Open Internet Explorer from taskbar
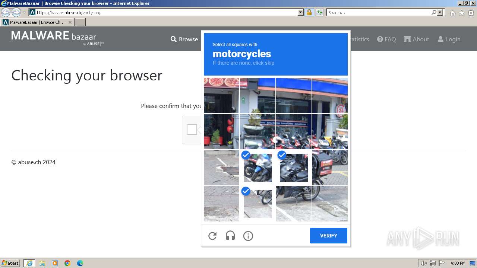Viewport: 477px width, 268px height. (29, 263)
